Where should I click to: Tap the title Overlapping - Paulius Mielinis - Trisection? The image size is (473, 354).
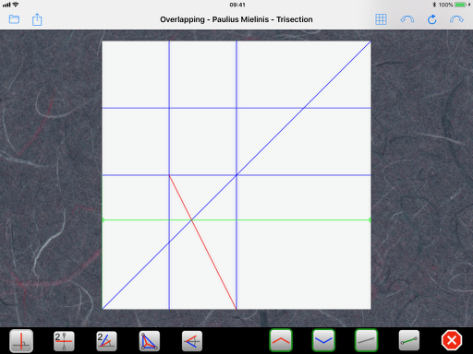point(236,19)
